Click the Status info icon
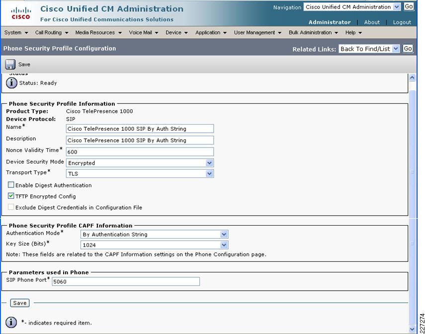This screenshot has height=334, width=425. [11, 83]
